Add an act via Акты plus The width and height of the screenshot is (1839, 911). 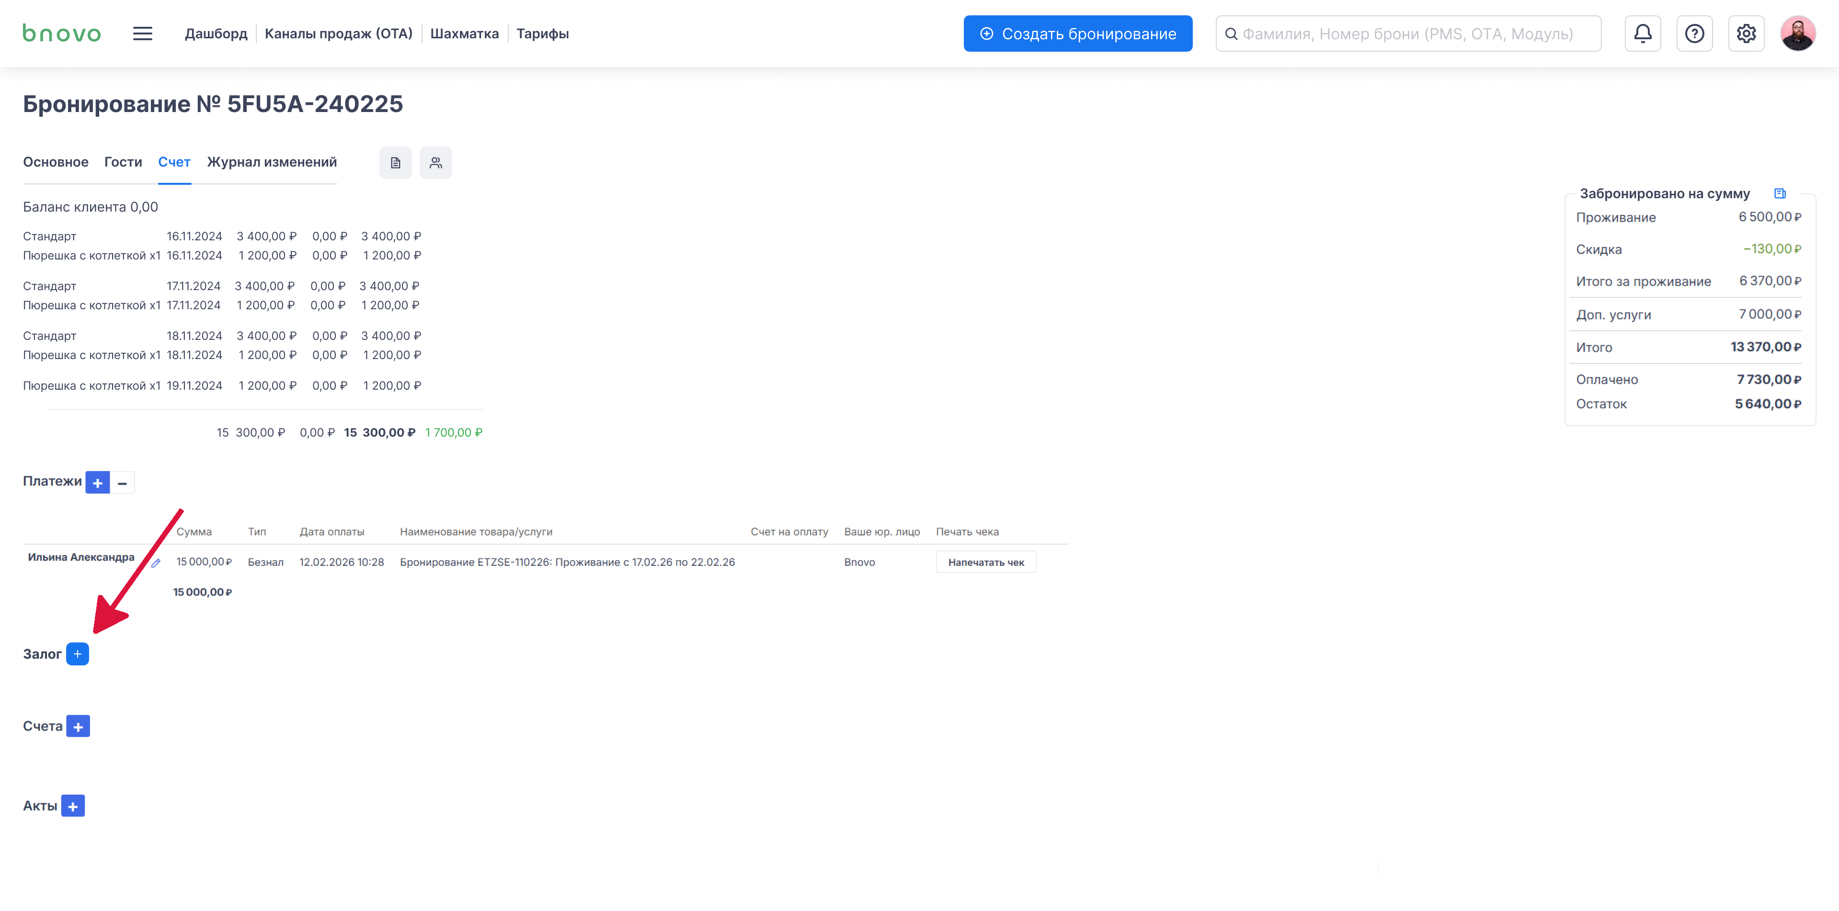pyautogui.click(x=73, y=806)
